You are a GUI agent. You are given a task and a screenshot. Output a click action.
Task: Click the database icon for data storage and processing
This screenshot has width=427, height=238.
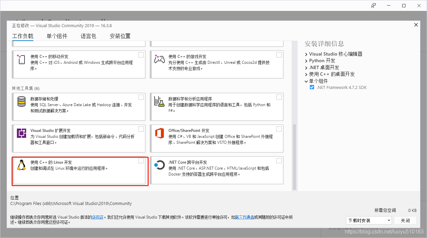pos(22,101)
